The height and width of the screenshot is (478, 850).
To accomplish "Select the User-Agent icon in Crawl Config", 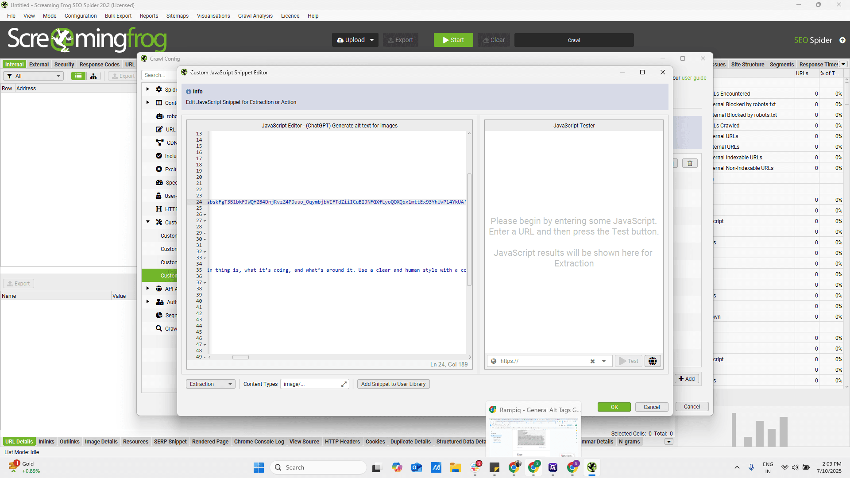I will pyautogui.click(x=158, y=196).
